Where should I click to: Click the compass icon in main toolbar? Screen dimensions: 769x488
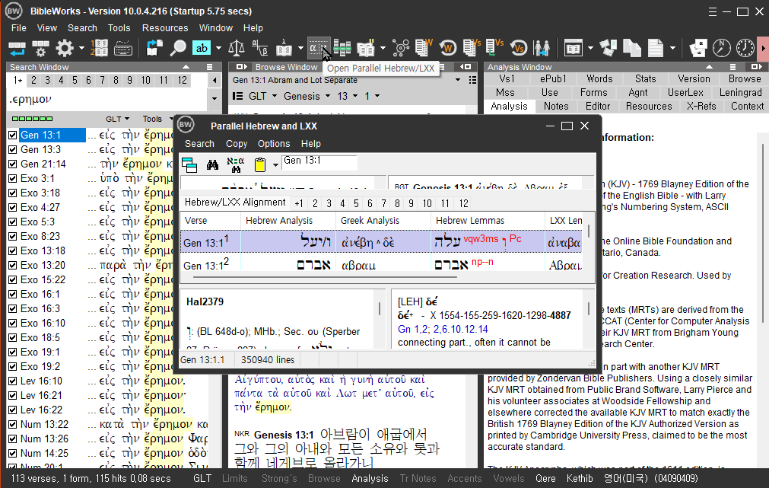(x=721, y=48)
